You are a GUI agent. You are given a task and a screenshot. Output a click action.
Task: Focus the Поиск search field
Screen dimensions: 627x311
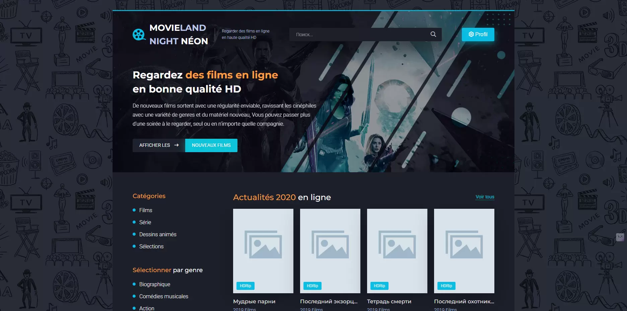tap(365, 34)
